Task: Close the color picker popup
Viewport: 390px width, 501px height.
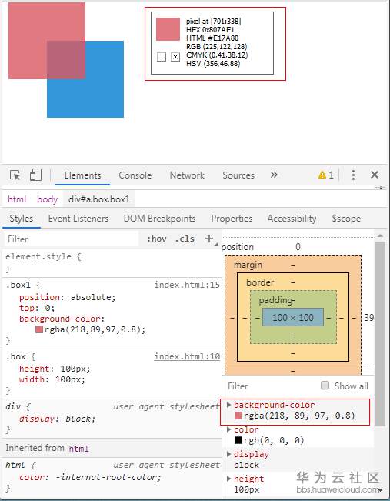Action: tap(175, 57)
